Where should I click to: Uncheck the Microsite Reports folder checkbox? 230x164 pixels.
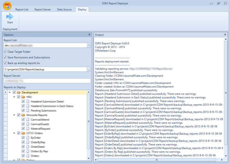(x=19, y=115)
